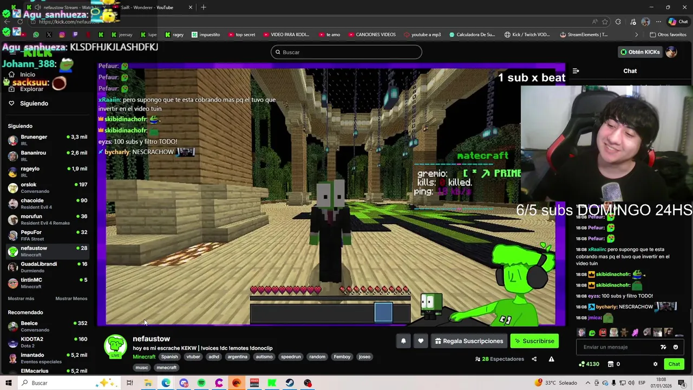
Task: Click the notification bell icon below stream
Action: click(403, 341)
